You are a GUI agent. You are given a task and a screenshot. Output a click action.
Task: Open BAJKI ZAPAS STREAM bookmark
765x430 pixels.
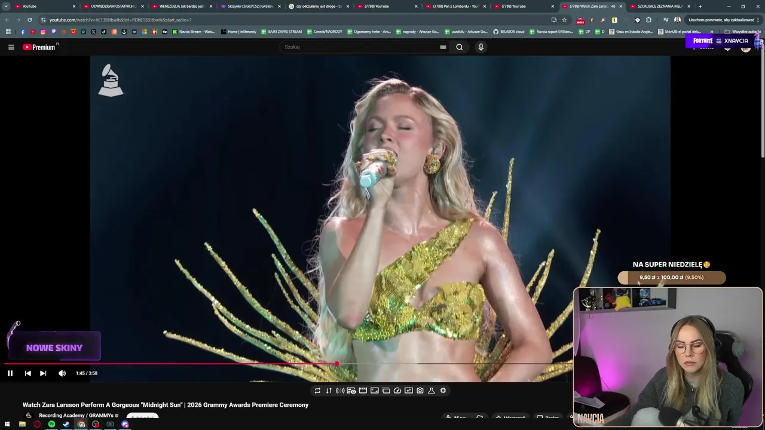click(281, 32)
